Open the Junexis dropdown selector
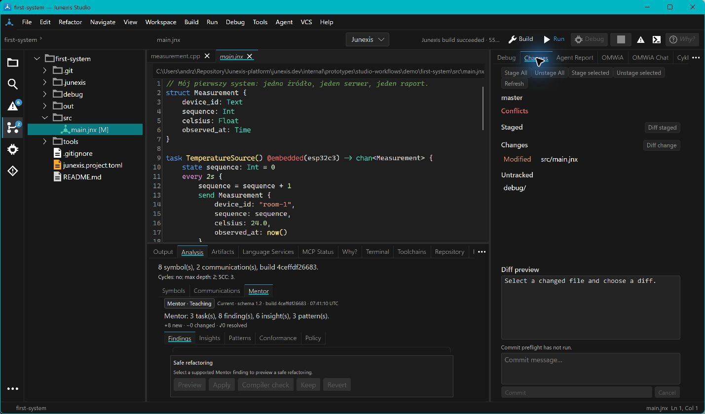The width and height of the screenshot is (705, 414). click(x=368, y=39)
